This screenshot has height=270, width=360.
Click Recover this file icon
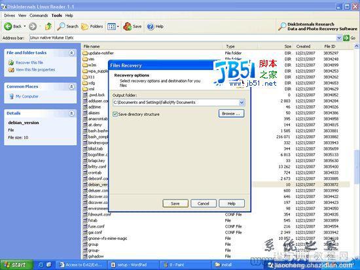pos(11,62)
